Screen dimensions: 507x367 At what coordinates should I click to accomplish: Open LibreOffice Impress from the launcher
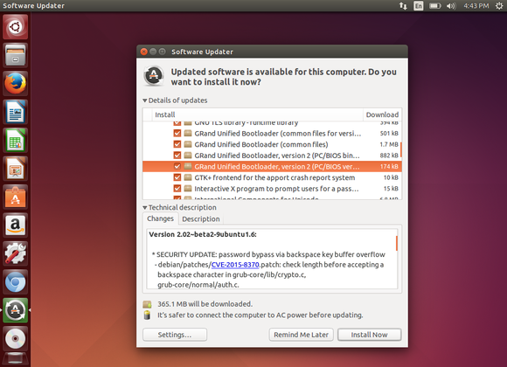15,169
